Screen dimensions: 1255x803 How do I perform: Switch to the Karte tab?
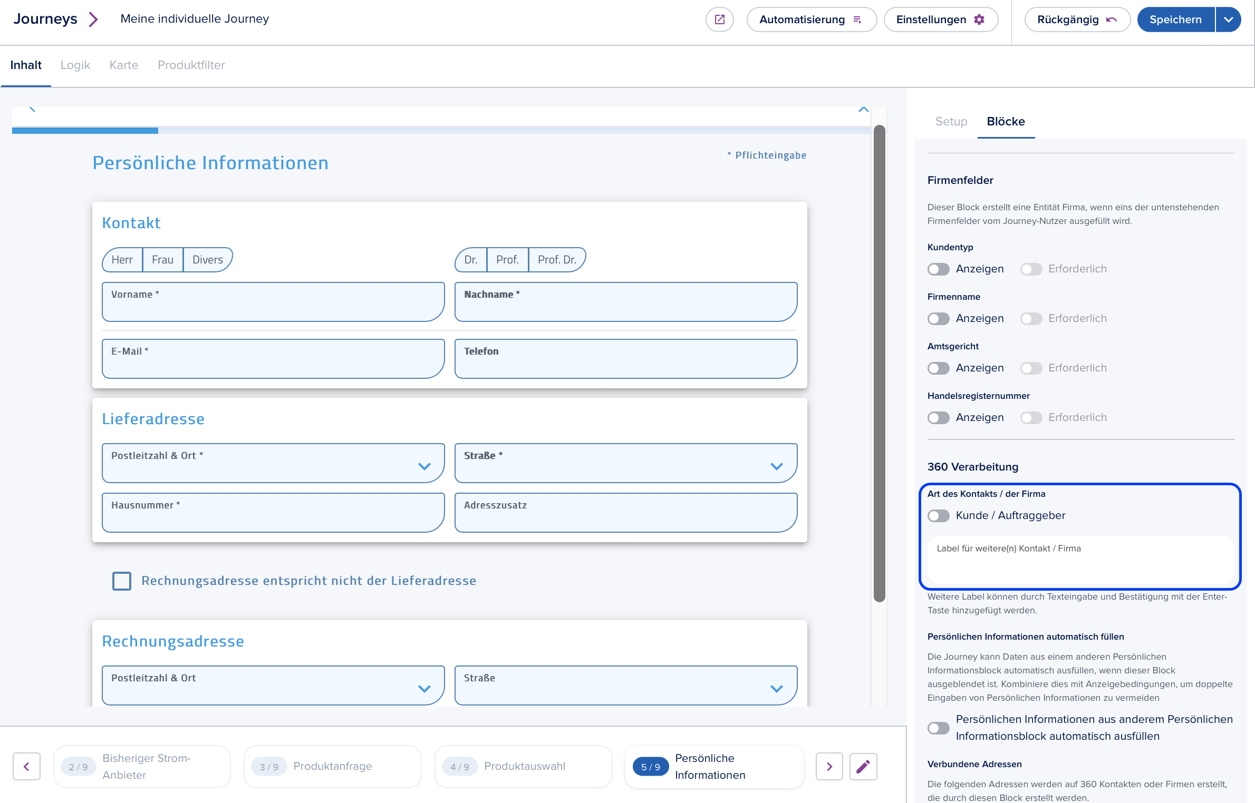tap(124, 65)
